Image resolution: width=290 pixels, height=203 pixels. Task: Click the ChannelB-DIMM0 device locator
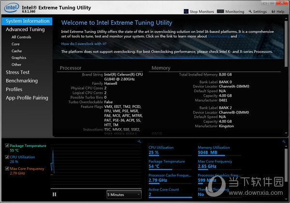coord(234,112)
